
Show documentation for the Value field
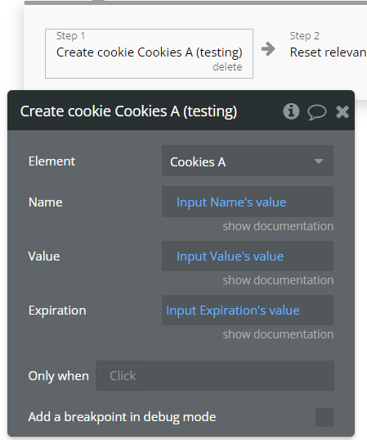278,280
